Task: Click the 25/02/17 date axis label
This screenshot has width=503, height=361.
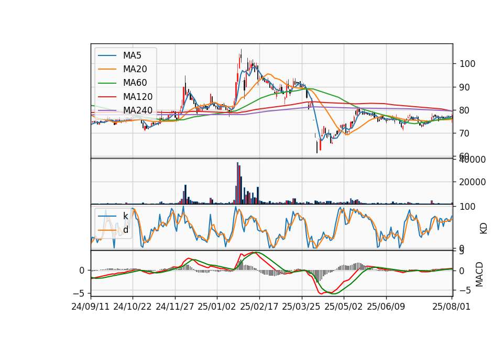Action: coord(259,307)
